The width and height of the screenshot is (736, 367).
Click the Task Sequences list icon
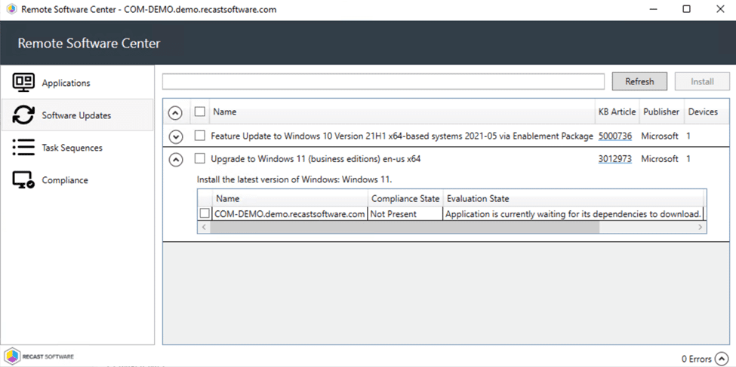tap(23, 148)
